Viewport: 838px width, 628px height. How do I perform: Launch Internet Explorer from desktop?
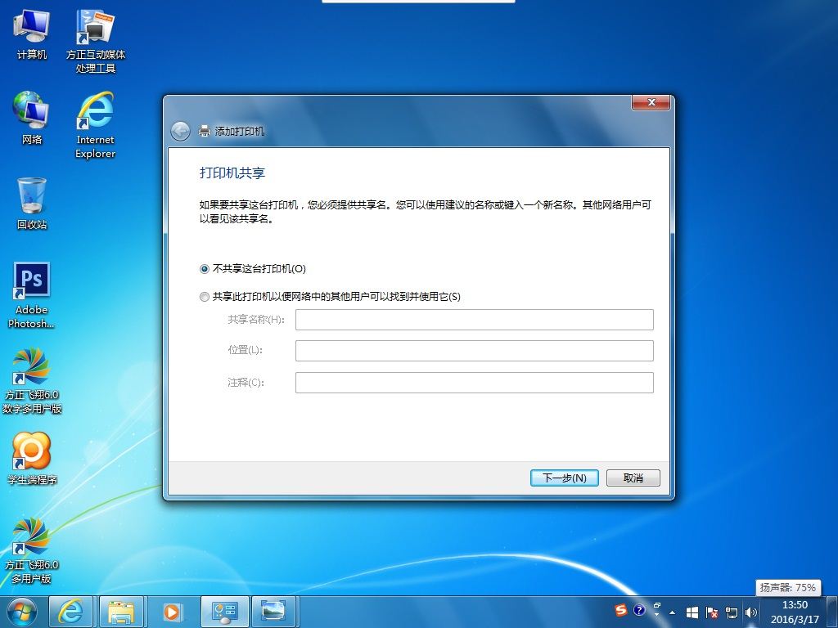[95, 125]
